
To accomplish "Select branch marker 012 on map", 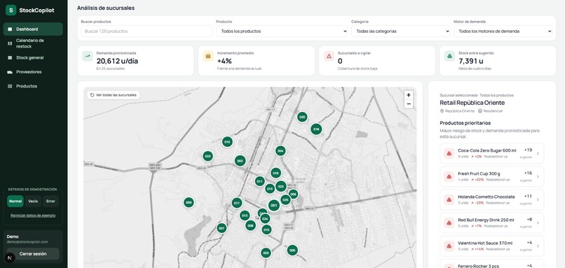I will pyautogui.click(x=245, y=216).
